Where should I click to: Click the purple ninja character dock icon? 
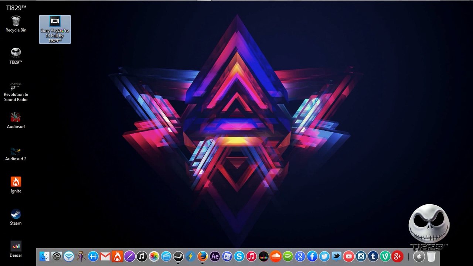(81, 256)
